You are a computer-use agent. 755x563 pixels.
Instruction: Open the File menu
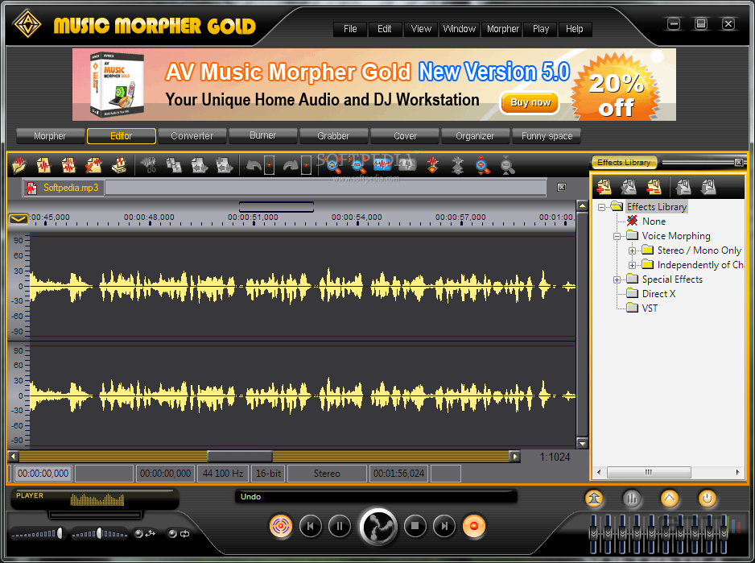(x=350, y=29)
